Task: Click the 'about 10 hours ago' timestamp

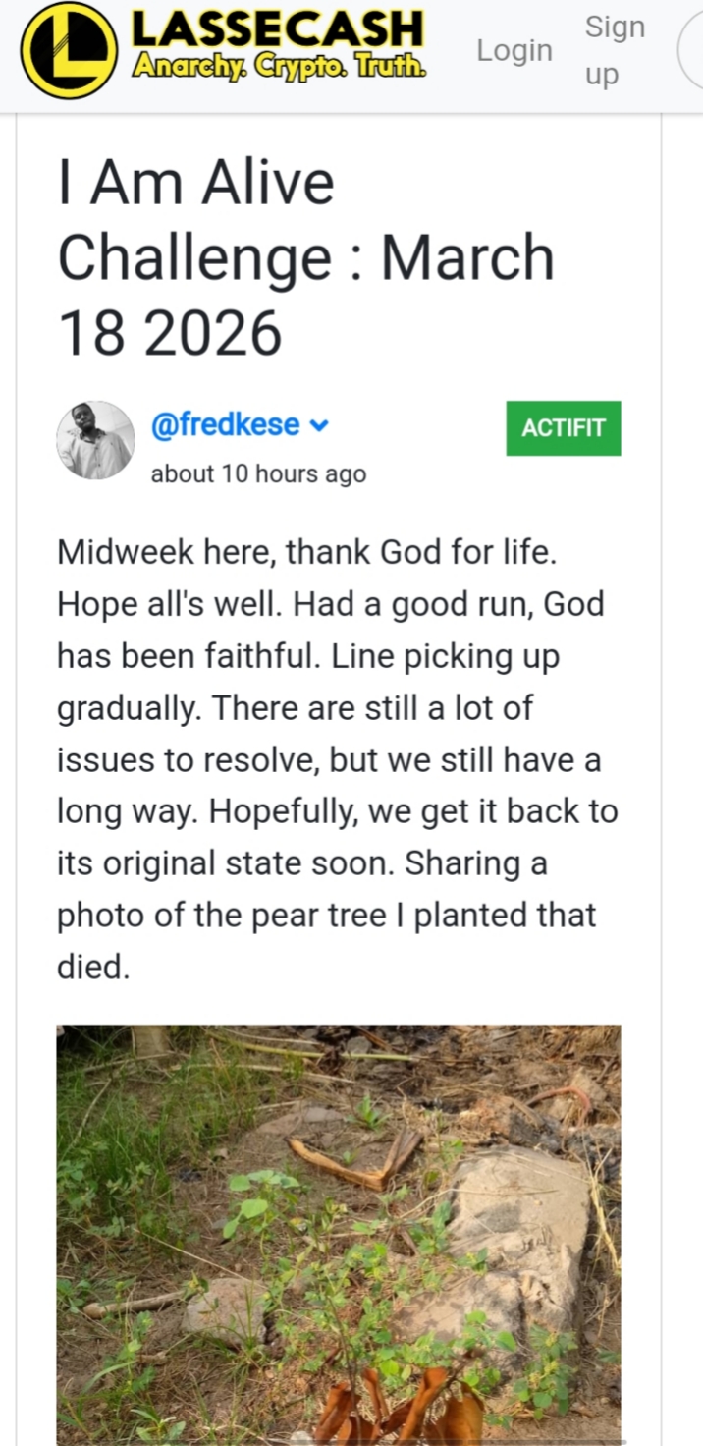Action: [x=258, y=473]
